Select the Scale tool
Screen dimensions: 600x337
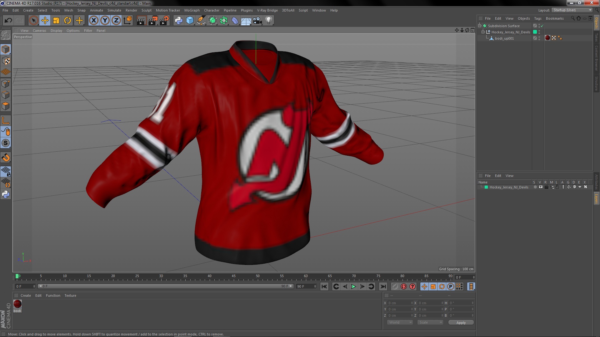(x=56, y=21)
